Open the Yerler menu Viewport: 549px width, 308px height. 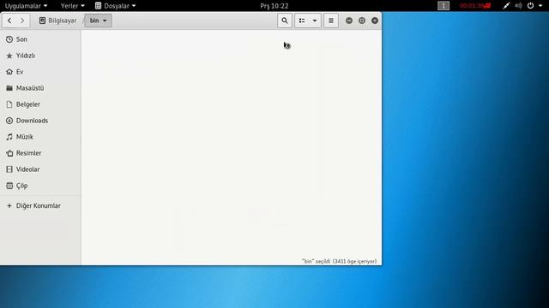pyautogui.click(x=72, y=6)
